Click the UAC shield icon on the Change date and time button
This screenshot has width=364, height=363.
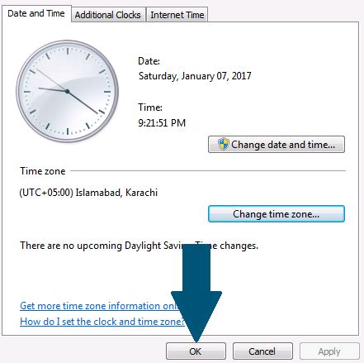point(224,144)
